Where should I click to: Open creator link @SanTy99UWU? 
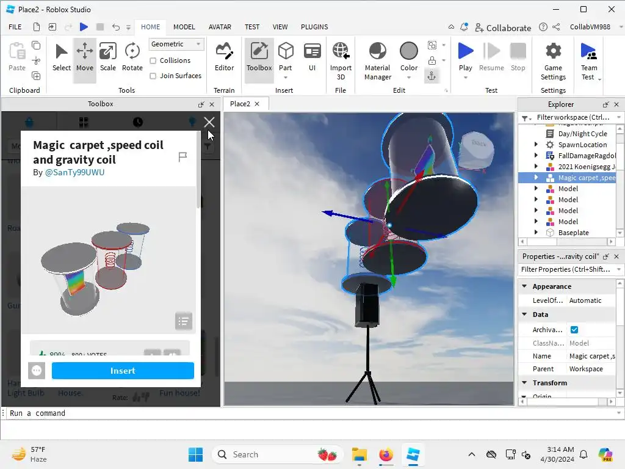pos(74,172)
